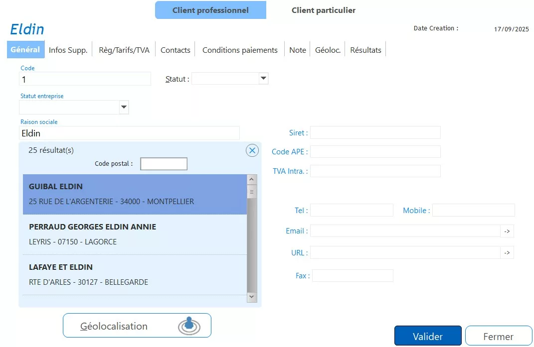Switch to Règ/Tarifs/TVA tab
This screenshot has width=534, height=347.
[124, 50]
